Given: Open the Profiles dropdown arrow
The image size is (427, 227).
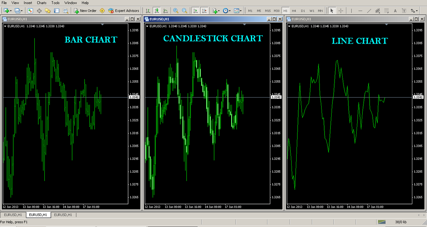Looking at the screenshot, I should pyautogui.click(x=21, y=10).
